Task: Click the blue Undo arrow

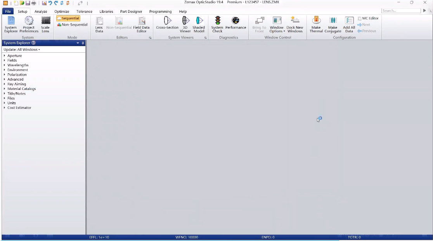Action: point(50,3)
